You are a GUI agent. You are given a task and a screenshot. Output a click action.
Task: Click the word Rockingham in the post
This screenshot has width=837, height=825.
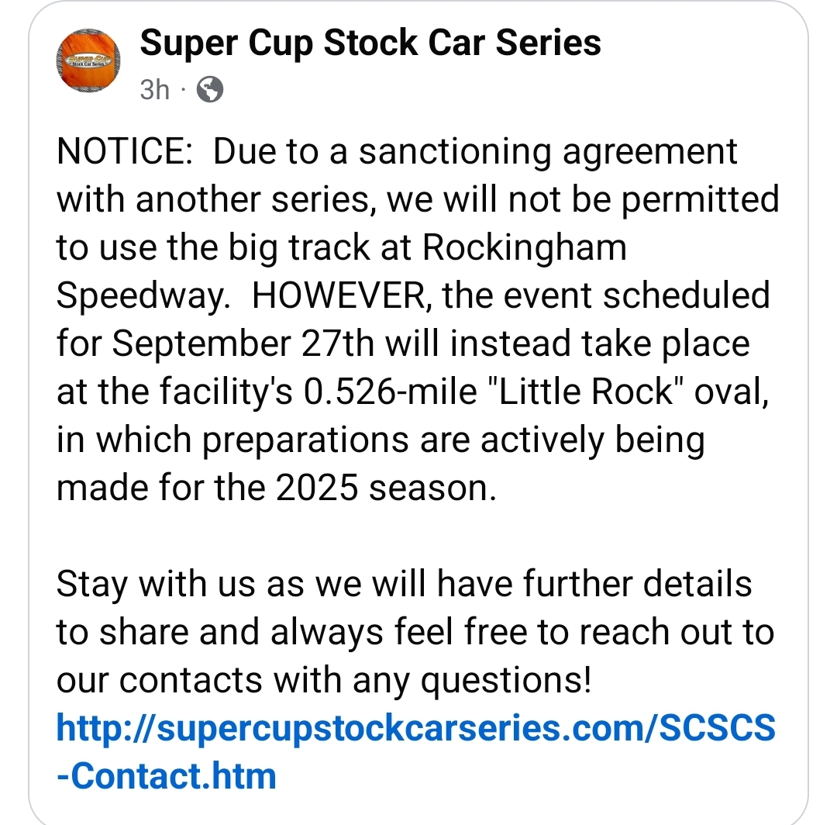tap(523, 248)
